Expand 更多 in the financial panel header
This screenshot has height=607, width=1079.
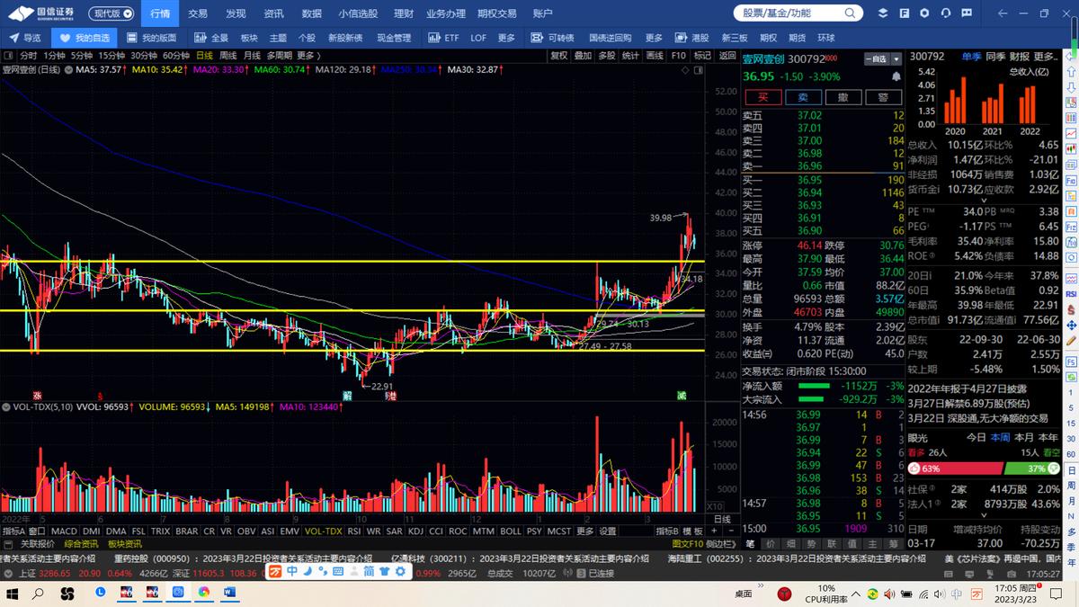(x=1046, y=56)
